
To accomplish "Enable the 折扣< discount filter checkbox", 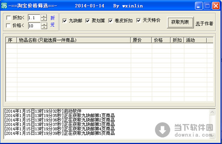I will click(9, 18).
